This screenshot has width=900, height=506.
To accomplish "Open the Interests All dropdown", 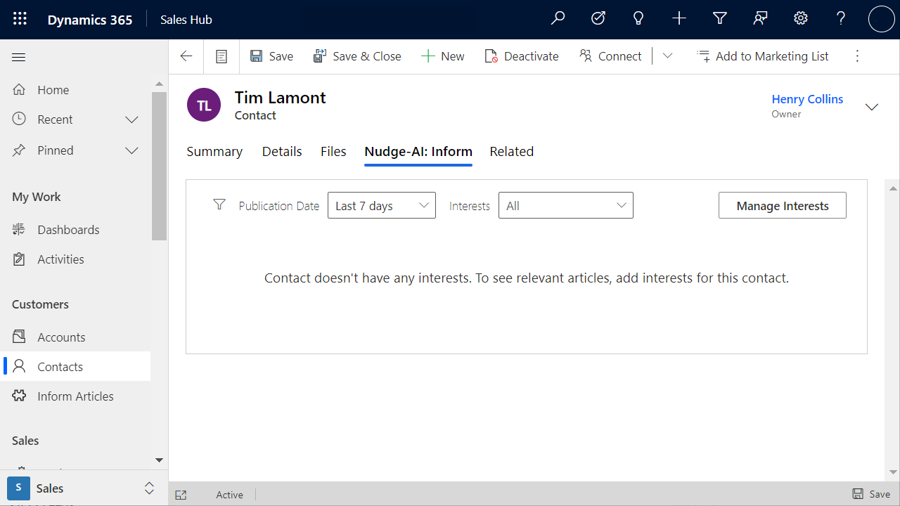I will click(x=566, y=205).
